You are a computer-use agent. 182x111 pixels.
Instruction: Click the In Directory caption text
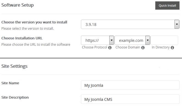point(161,47)
